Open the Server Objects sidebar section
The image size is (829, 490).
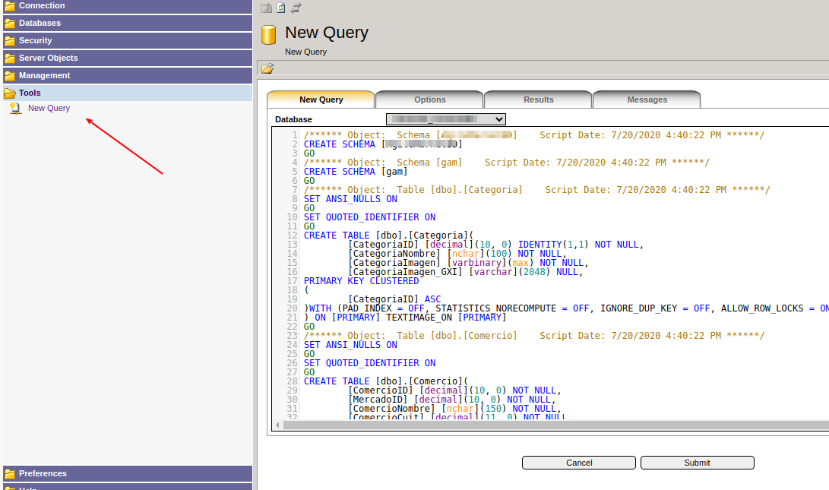pyautogui.click(x=128, y=58)
